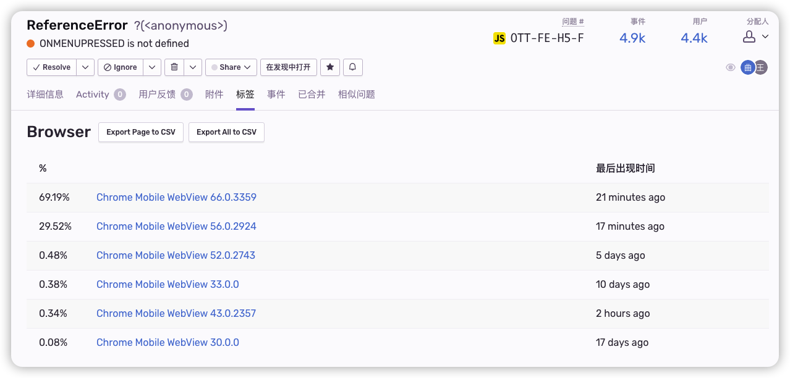Open the 相似问题 tab
The image size is (790, 378).
356,94
